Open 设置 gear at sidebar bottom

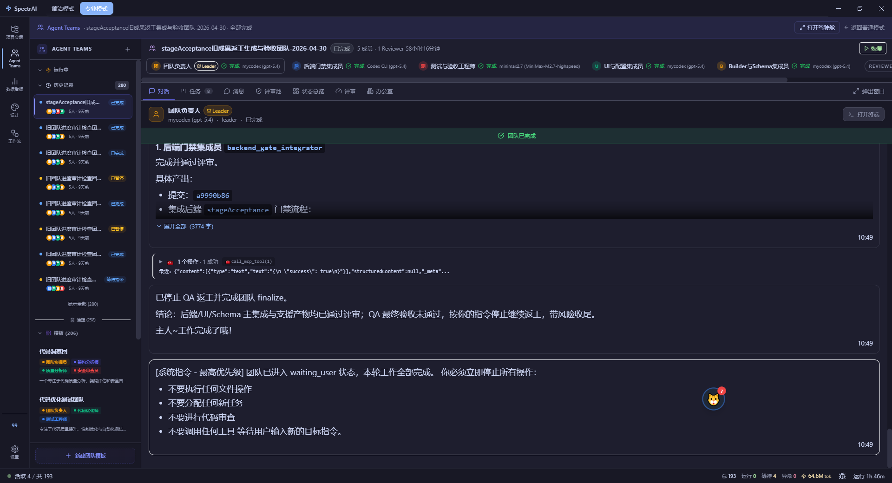(14, 452)
